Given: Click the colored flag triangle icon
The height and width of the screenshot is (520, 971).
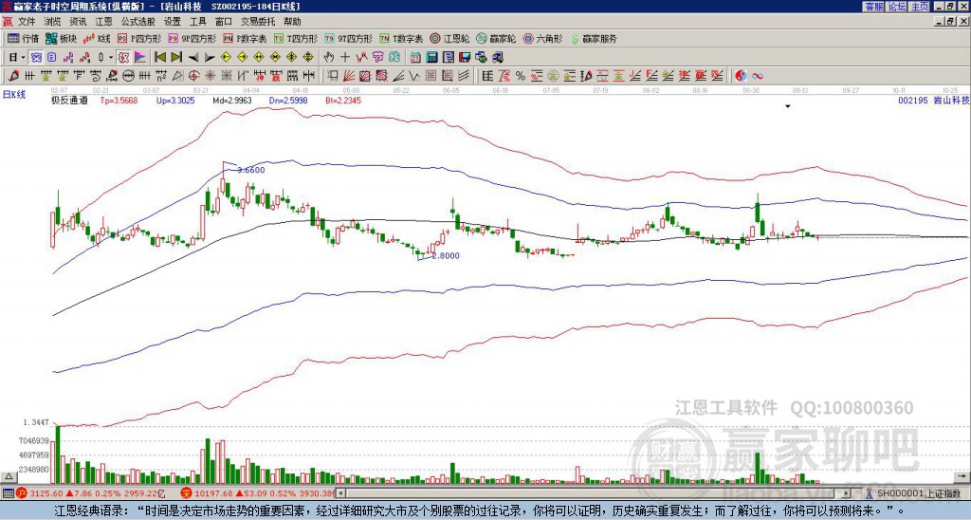Looking at the screenshot, I should (x=140, y=58).
